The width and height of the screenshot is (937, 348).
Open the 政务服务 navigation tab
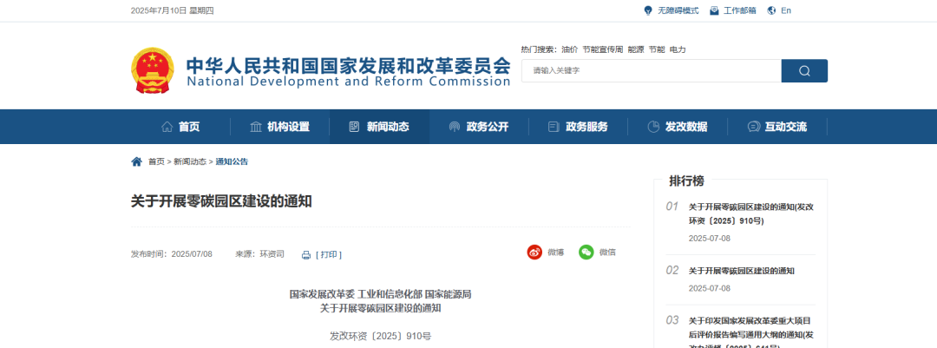(579, 127)
